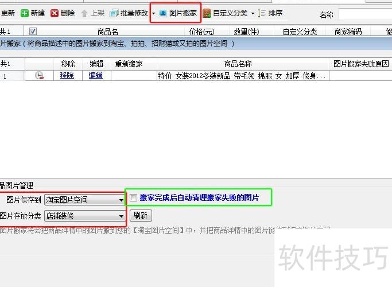This screenshot has height=287, width=392.
Task: Click the 编辑 link in row 1
Action: (96, 75)
